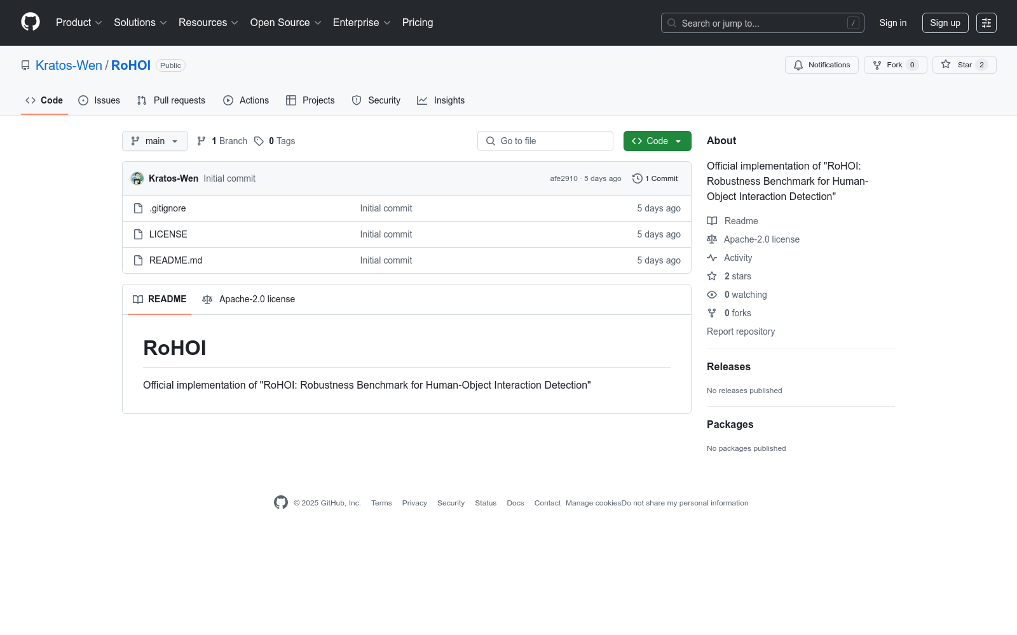Image resolution: width=1017 pixels, height=635 pixels.
Task: Expand the Product menu
Action: click(x=79, y=22)
